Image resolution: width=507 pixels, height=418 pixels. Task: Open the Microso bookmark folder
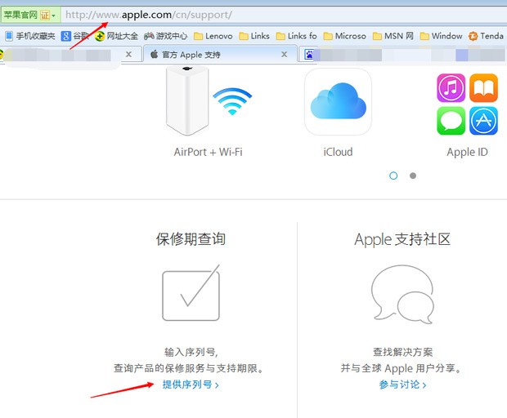tap(345, 36)
